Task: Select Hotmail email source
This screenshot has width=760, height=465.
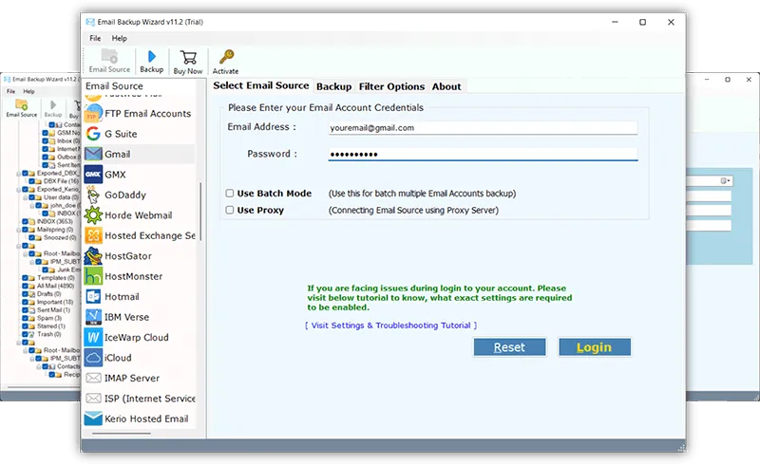Action: [139, 296]
